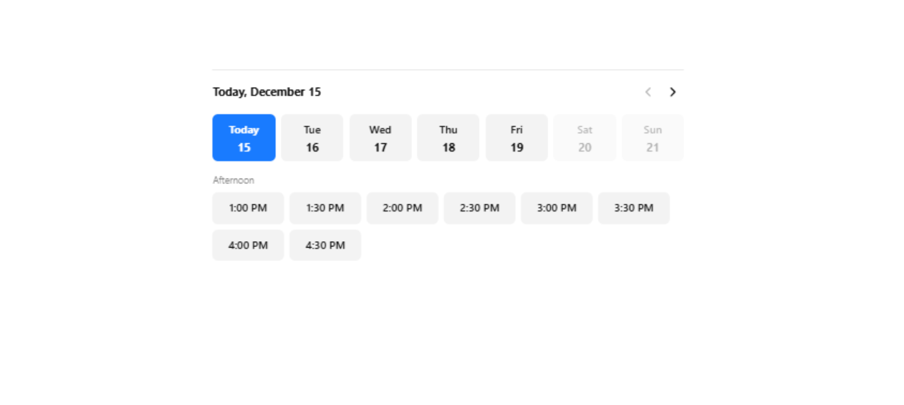Select Friday the 19th
The width and height of the screenshot is (904, 405).
click(517, 137)
